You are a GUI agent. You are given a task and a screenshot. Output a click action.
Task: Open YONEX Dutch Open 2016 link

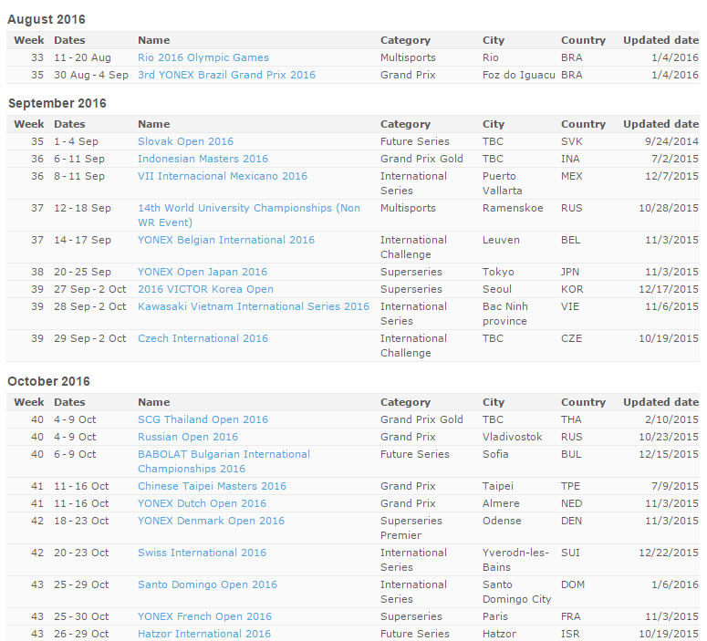pyautogui.click(x=202, y=503)
